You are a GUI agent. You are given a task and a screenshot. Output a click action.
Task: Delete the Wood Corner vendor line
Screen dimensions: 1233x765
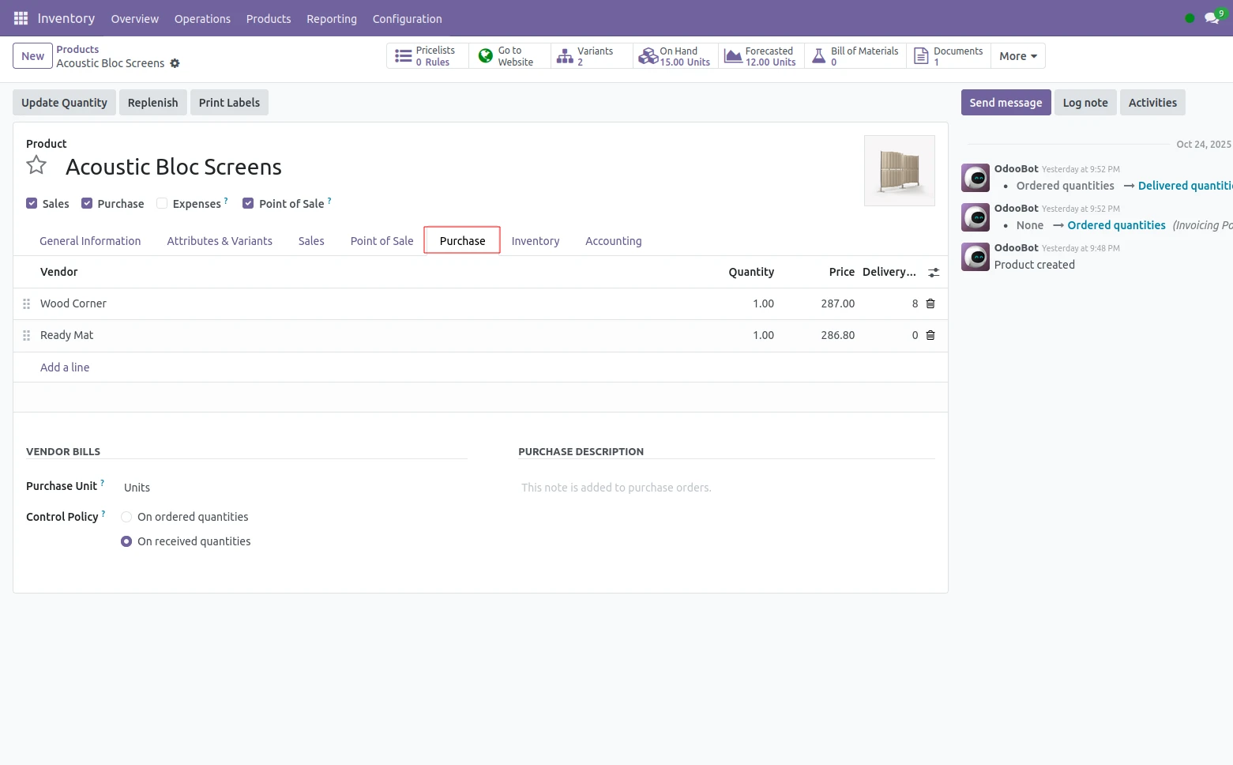[x=930, y=303]
